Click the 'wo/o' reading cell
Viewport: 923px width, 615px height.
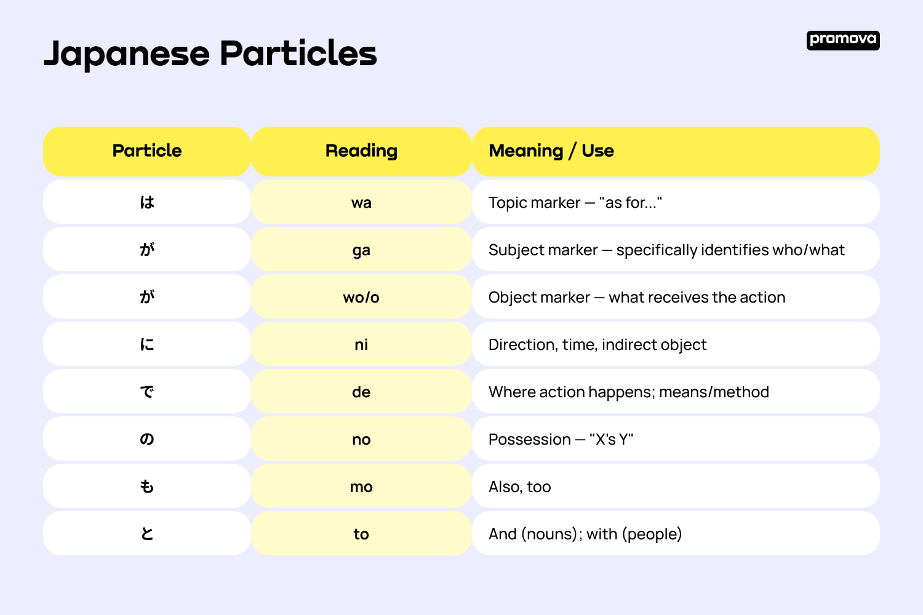click(x=361, y=296)
